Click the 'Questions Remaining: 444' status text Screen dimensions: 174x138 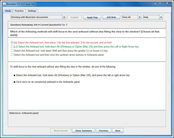[24, 25]
